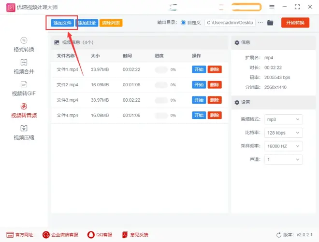Click the output folder icon

270,23
